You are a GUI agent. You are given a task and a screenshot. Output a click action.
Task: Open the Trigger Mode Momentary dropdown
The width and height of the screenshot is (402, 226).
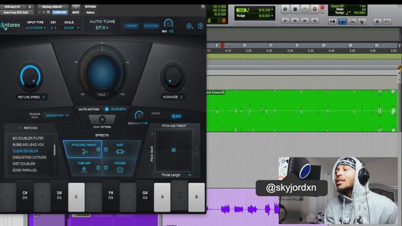[57, 116]
